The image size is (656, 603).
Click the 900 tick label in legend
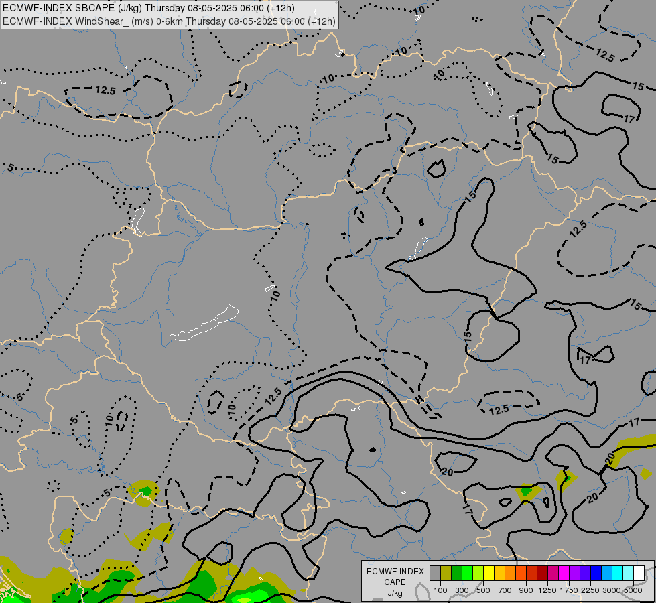click(x=526, y=590)
